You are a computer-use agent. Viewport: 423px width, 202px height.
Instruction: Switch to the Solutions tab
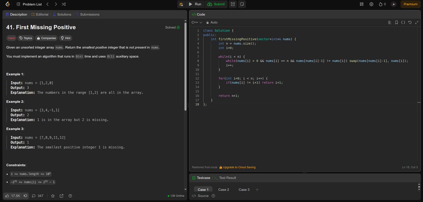62,14
